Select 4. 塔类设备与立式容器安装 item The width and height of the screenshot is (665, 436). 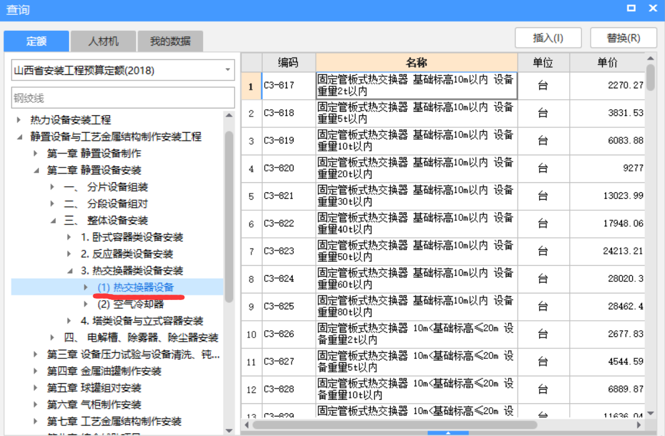(141, 321)
